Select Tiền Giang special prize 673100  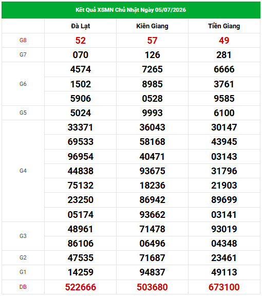point(224,287)
